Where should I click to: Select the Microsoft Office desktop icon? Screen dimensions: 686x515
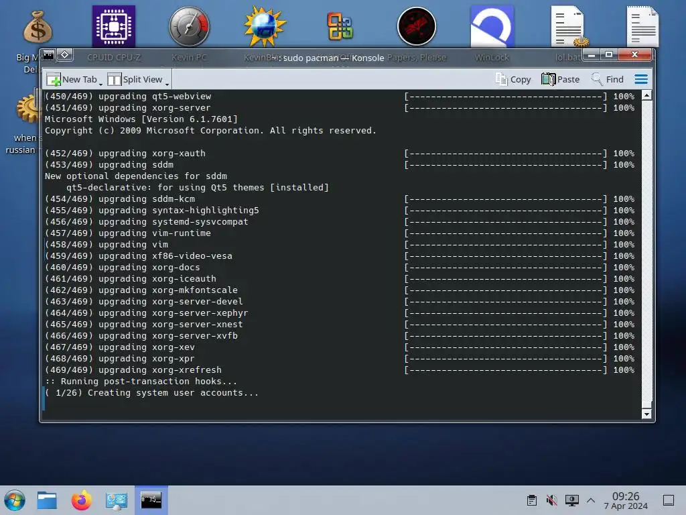tap(340, 27)
